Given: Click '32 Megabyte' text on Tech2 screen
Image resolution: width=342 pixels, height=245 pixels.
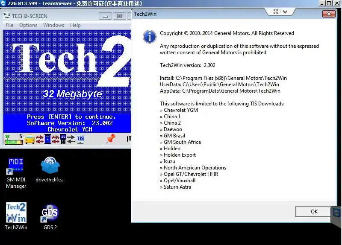Looking at the screenshot, I should point(72,94).
